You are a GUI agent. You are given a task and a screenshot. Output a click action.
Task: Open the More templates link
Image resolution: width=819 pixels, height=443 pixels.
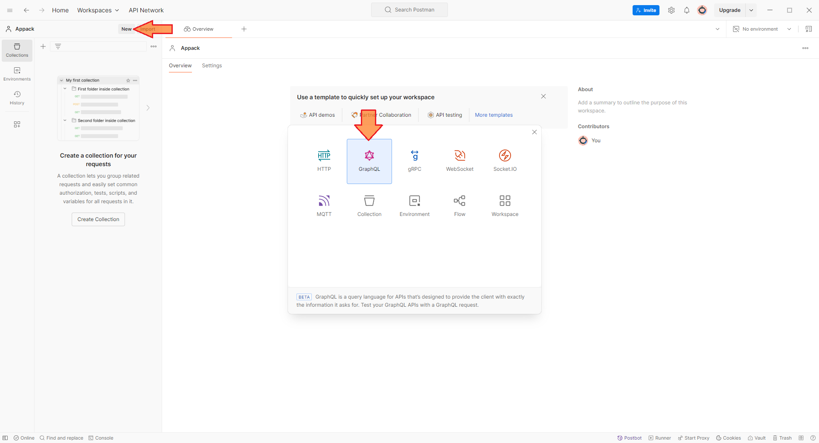[494, 115]
